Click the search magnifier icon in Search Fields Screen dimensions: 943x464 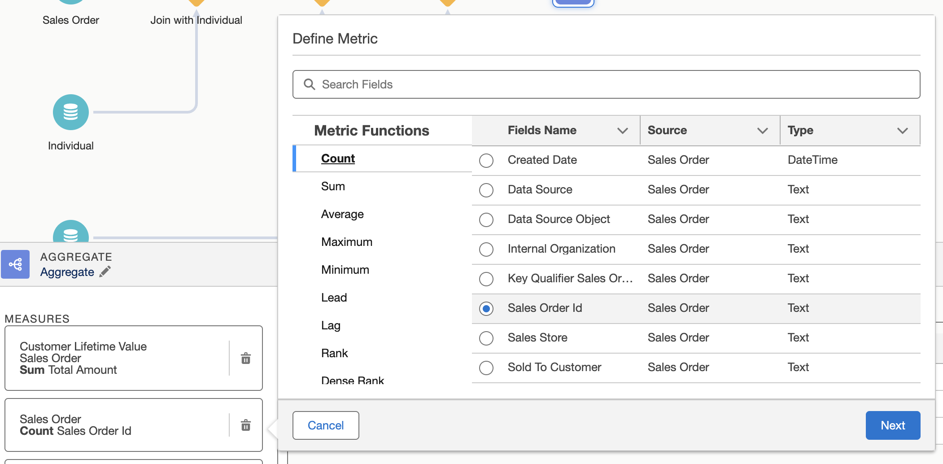coord(310,84)
